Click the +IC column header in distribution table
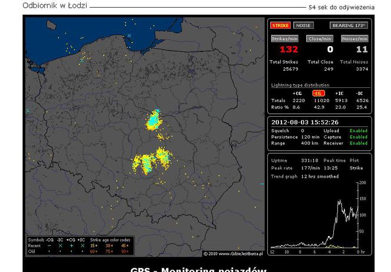The image size is (391, 272). pyautogui.click(x=339, y=93)
